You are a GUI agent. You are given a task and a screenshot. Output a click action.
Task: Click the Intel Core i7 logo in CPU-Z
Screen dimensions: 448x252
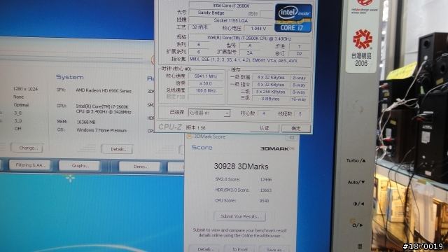click(293, 17)
